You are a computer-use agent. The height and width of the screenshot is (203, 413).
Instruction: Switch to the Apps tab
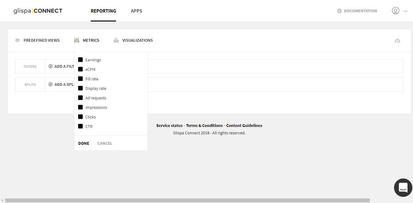(x=136, y=11)
